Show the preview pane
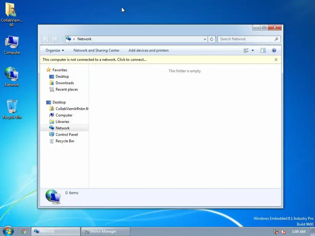This screenshot has width=315, height=236. tap(263, 50)
